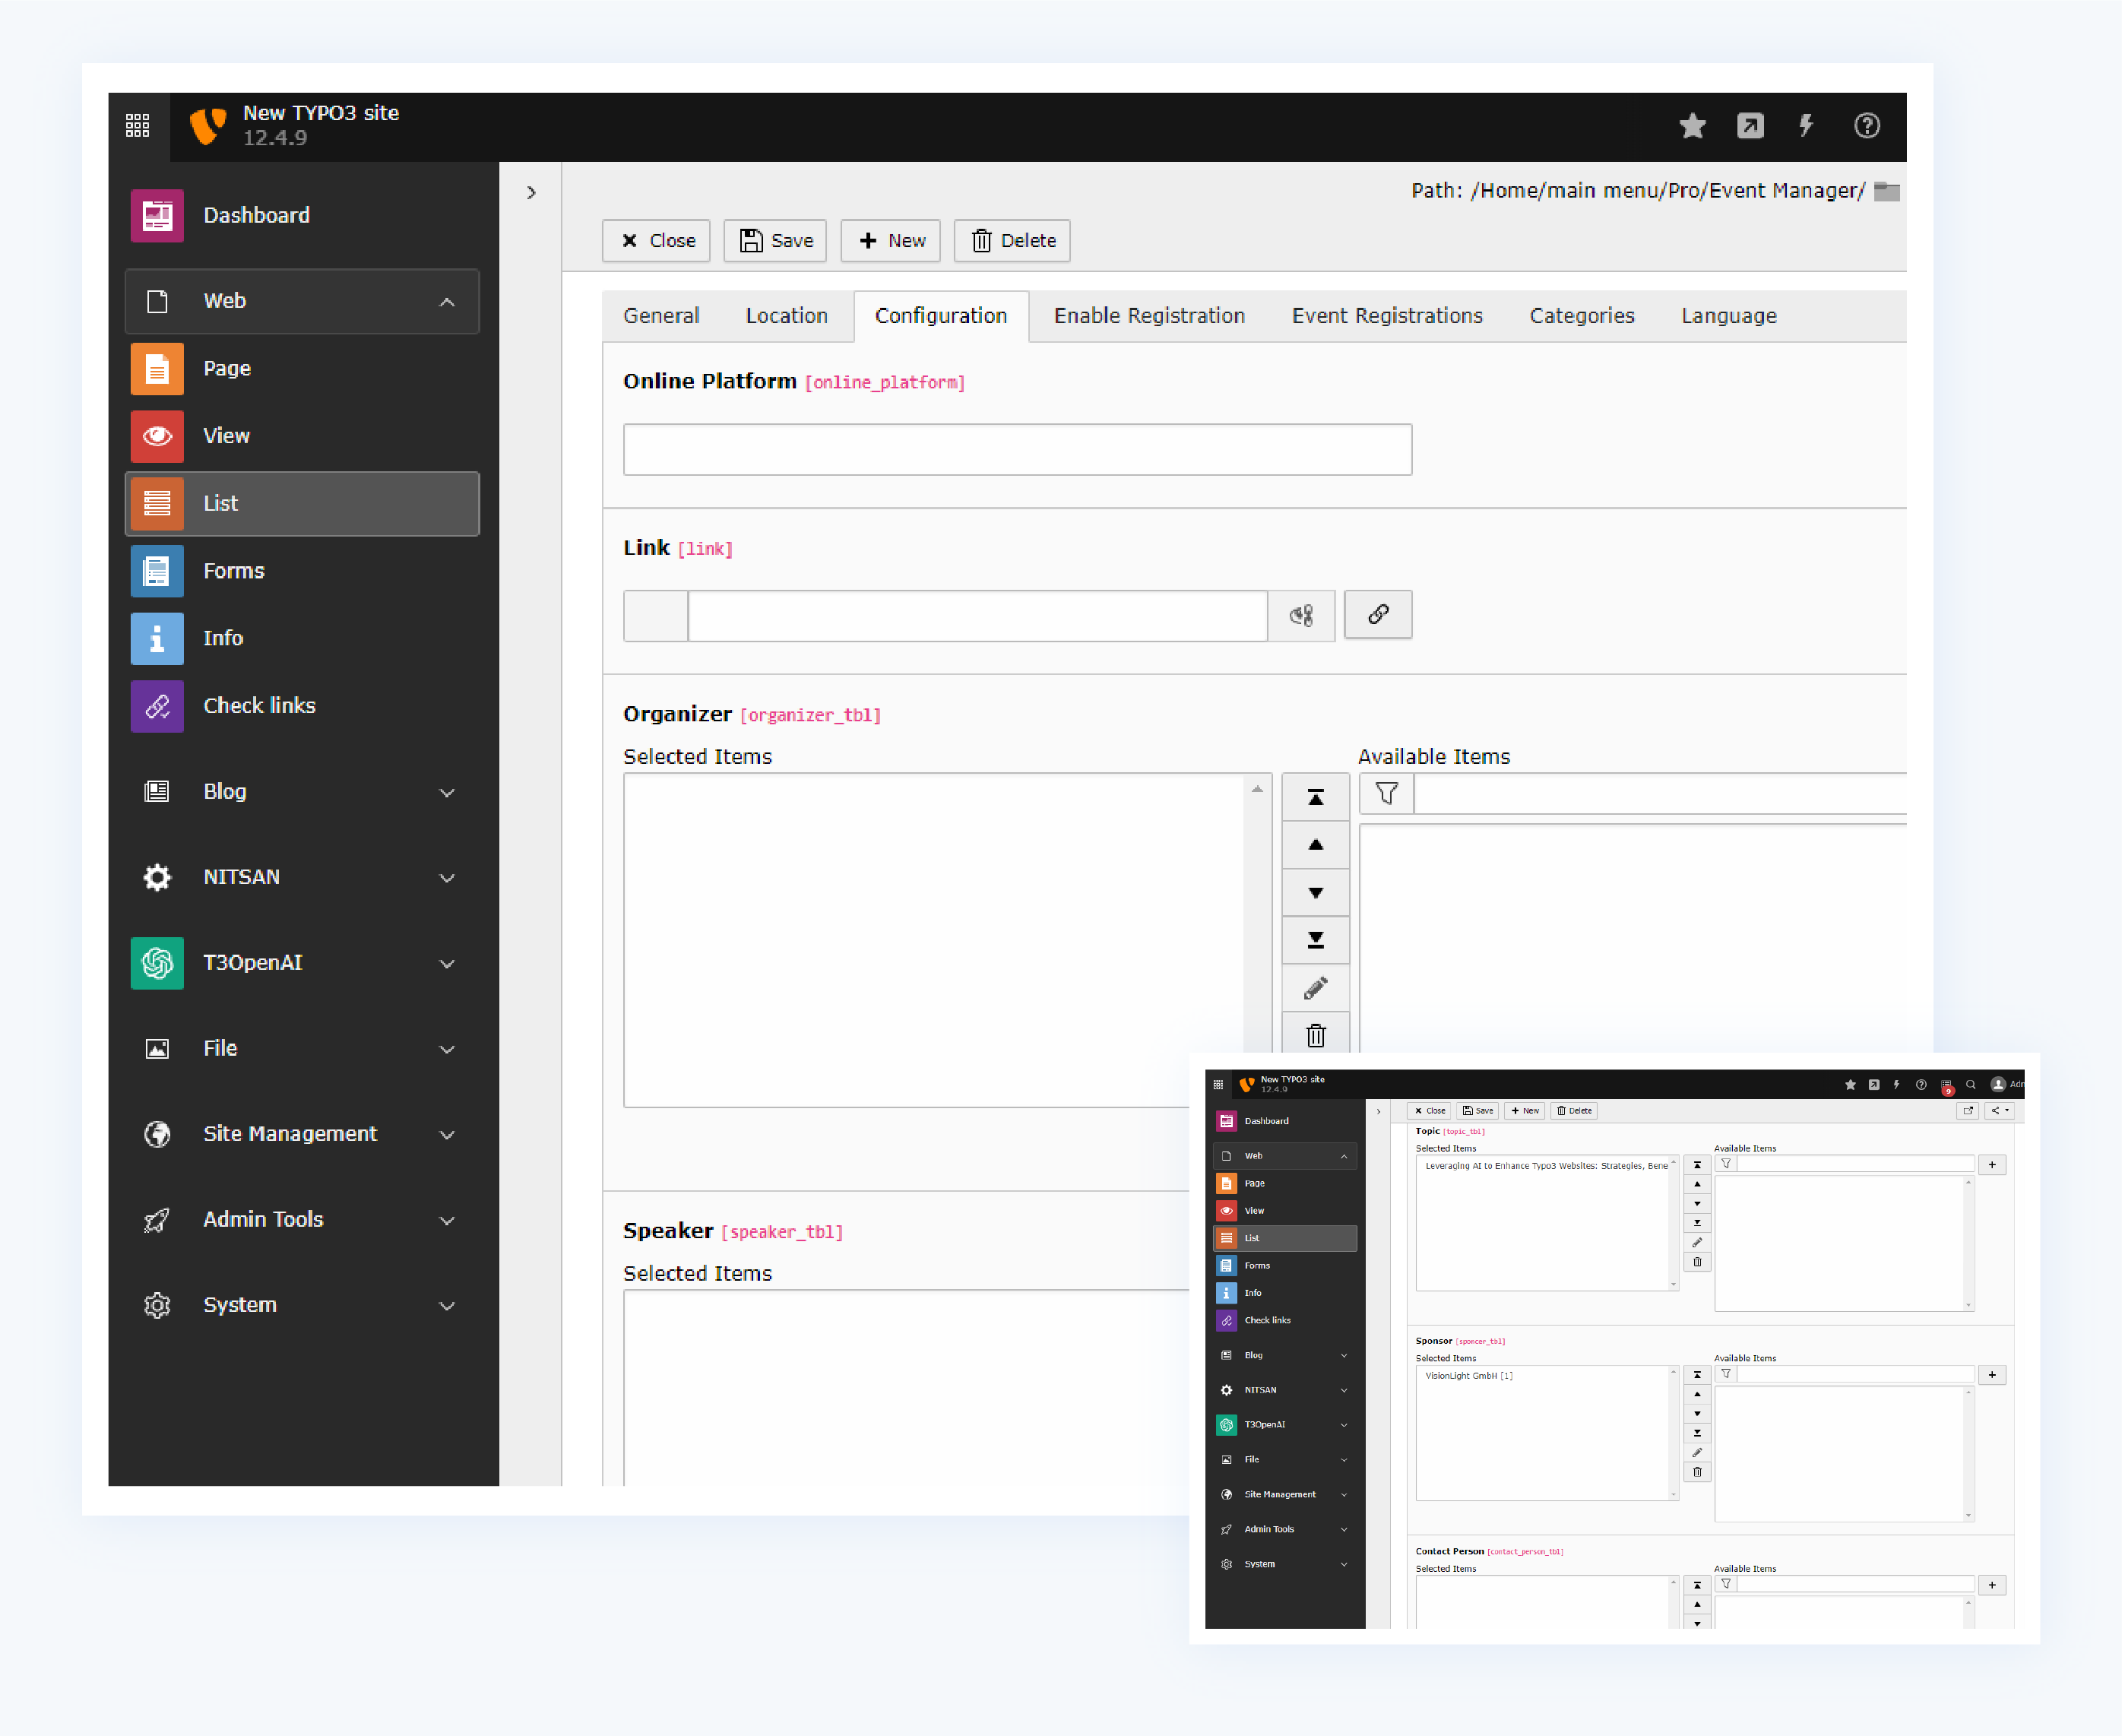This screenshot has height=1736, width=2122.
Task: Open the flush cache lightning icon
Action: 1806,126
